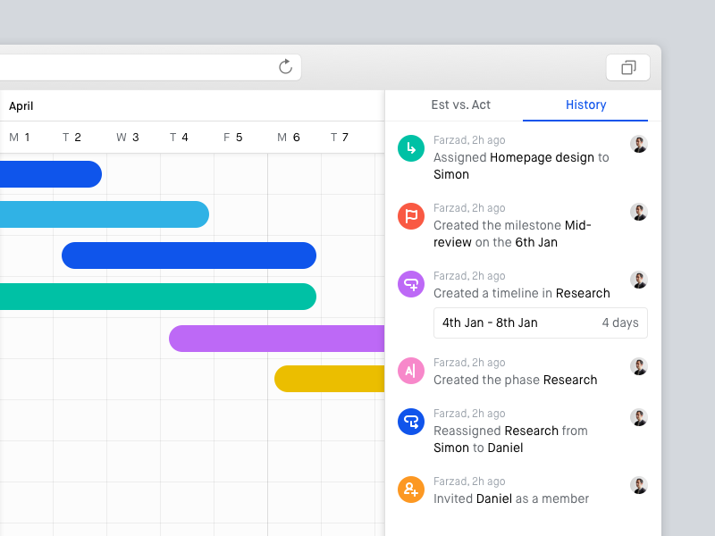The width and height of the screenshot is (715, 536).
Task: Click the browser address bar
Action: pos(134,67)
